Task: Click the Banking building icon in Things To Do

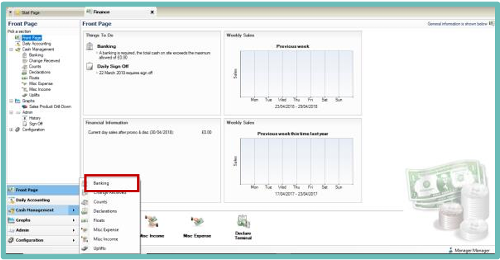Action: pos(89,46)
